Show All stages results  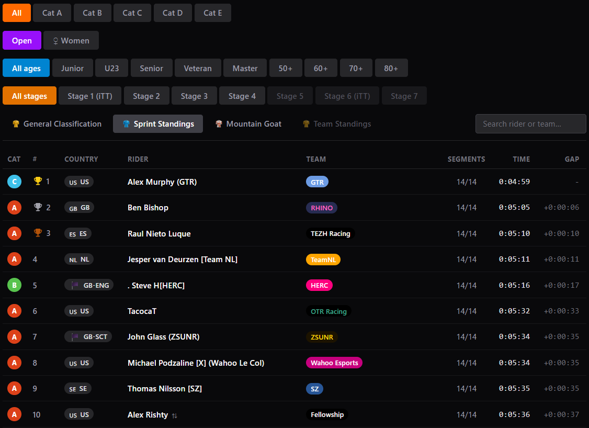[29, 96]
